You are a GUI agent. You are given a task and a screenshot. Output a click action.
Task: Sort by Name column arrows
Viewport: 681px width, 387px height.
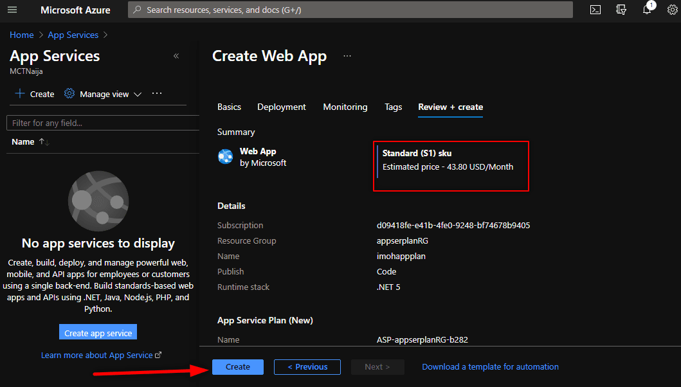44,141
